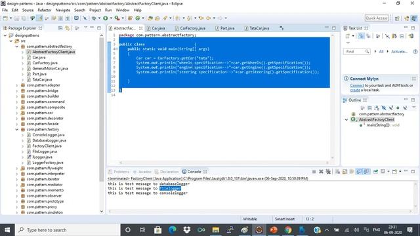Open the Debug button dropdown arrow

99,18
